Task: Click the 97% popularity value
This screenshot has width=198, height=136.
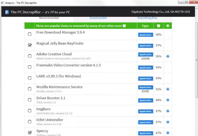Action: click(x=159, y=46)
